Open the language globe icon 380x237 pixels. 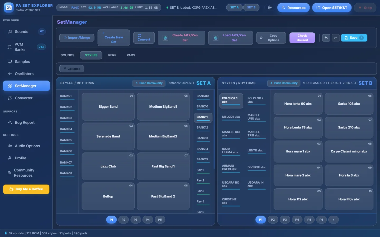click(270, 8)
